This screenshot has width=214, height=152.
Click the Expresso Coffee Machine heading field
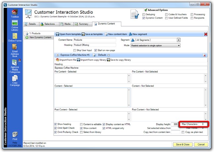point(131,68)
